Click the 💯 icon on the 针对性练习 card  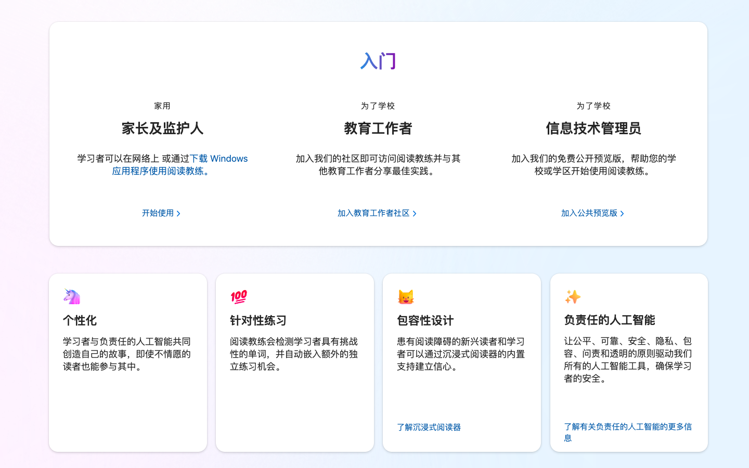238,296
